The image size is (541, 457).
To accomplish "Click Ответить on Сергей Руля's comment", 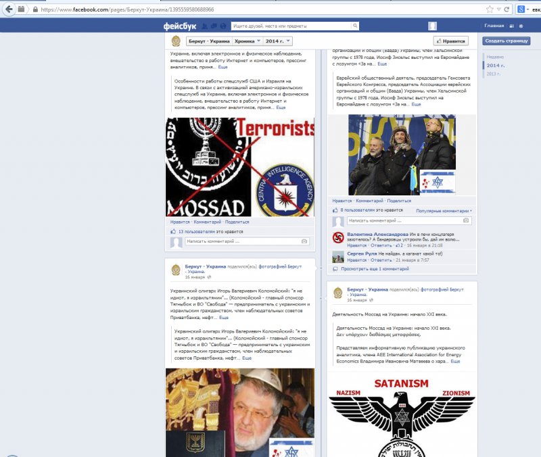I will [x=381, y=260].
